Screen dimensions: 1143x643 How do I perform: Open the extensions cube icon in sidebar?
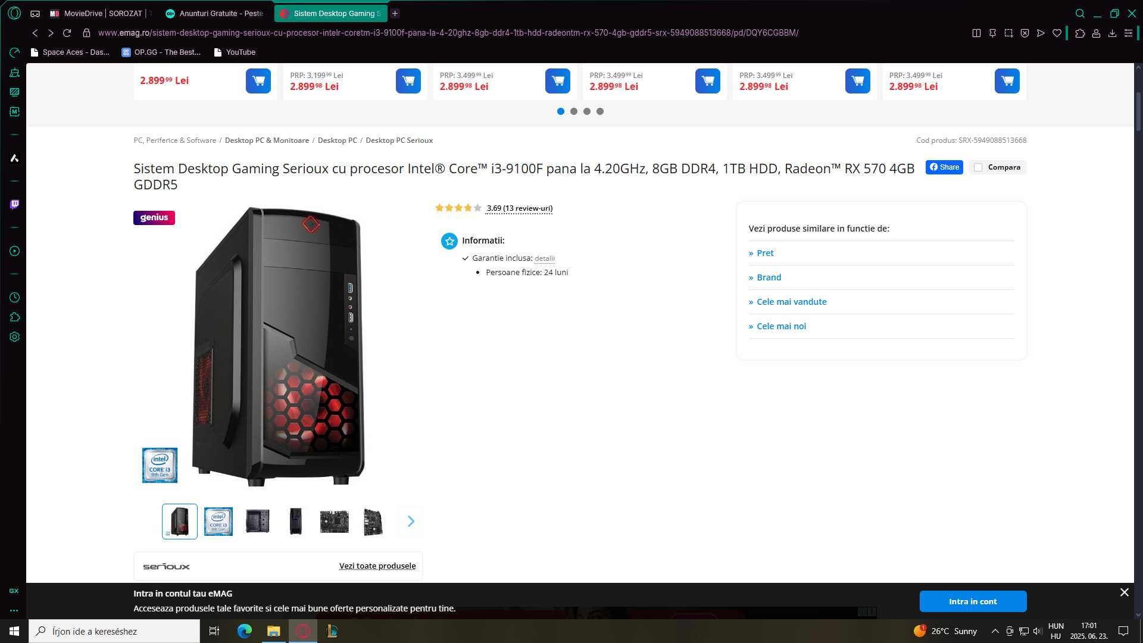point(15,317)
